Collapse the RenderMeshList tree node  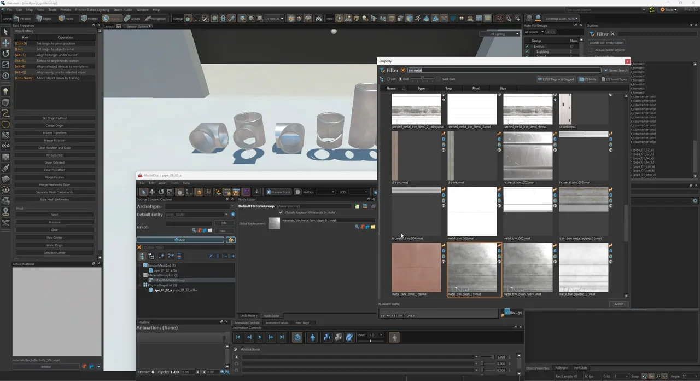tap(141, 265)
